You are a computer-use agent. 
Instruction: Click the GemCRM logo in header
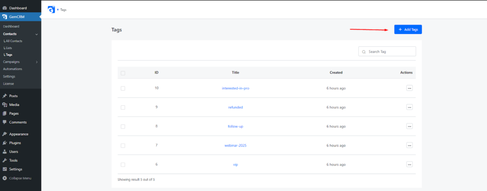click(x=51, y=9)
